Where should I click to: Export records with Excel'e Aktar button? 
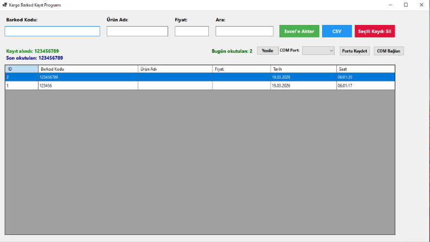(299, 31)
